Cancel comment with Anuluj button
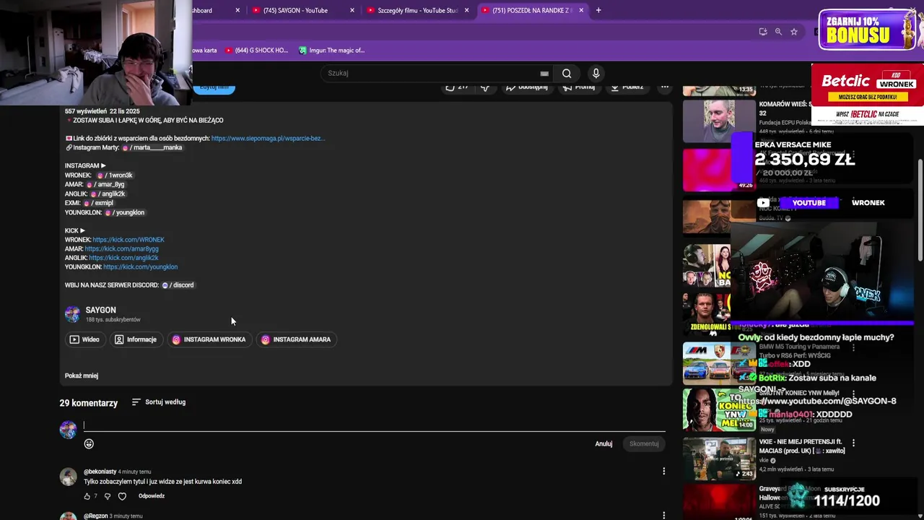The width and height of the screenshot is (924, 520). 603,444
